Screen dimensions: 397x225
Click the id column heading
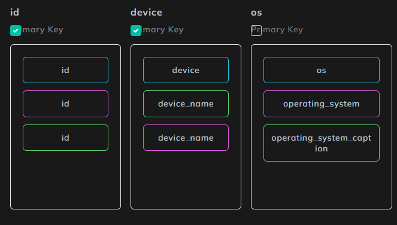[15, 13]
